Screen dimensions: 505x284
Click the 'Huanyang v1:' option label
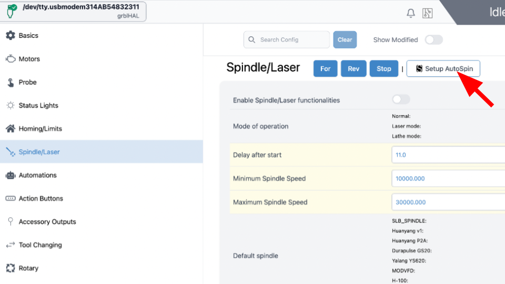click(407, 231)
